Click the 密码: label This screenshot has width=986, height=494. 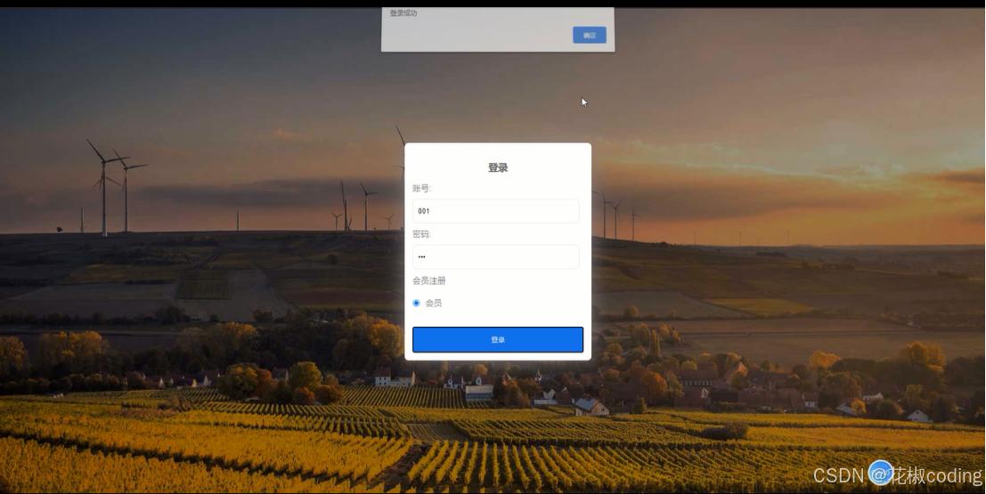click(422, 234)
